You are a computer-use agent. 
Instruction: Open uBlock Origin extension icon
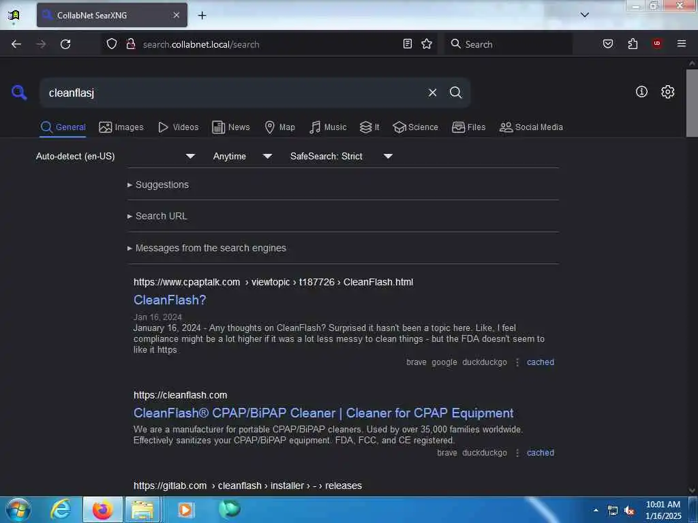pos(657,44)
